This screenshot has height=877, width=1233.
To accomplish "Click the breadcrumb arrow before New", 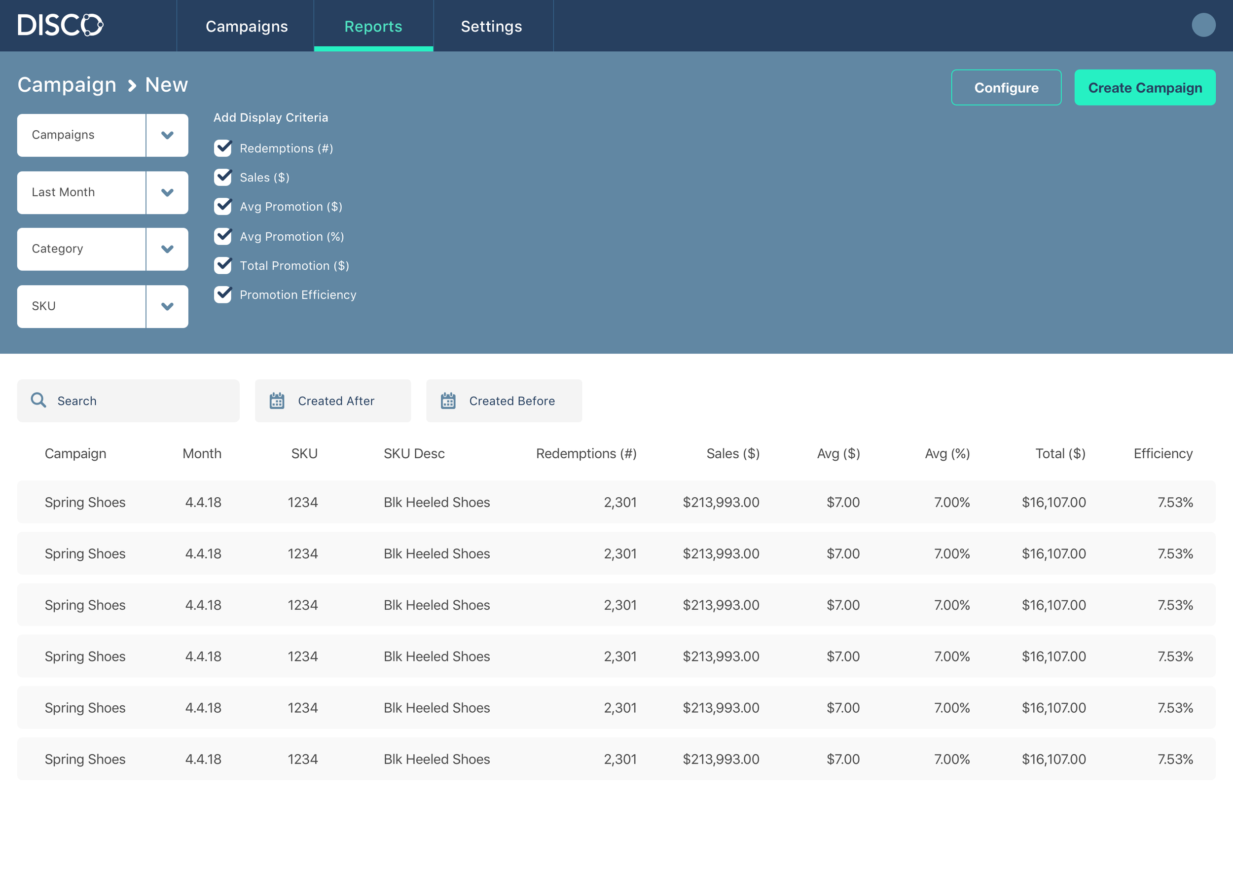I will (132, 86).
